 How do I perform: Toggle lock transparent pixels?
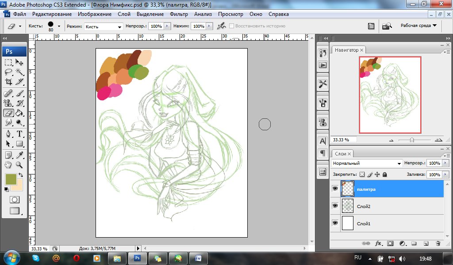[x=362, y=174]
